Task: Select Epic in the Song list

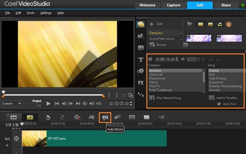Action: (212, 75)
